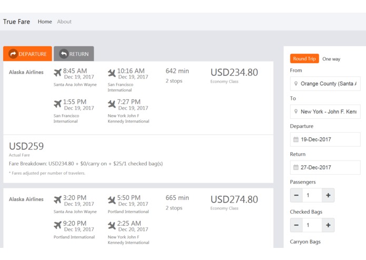The width and height of the screenshot is (366, 260).
Task: Click the Departure tab arrow icon
Action: [x=13, y=54]
